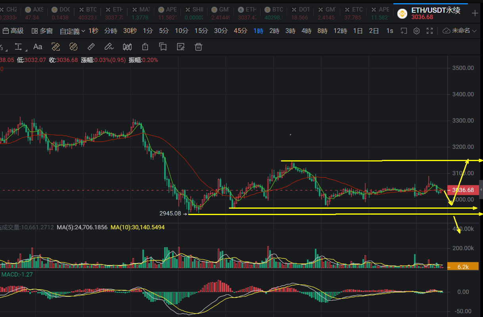Click the MA(5):24,706.1856 volume indicator label
This screenshot has width=483, height=317.
pyautogui.click(x=82, y=227)
